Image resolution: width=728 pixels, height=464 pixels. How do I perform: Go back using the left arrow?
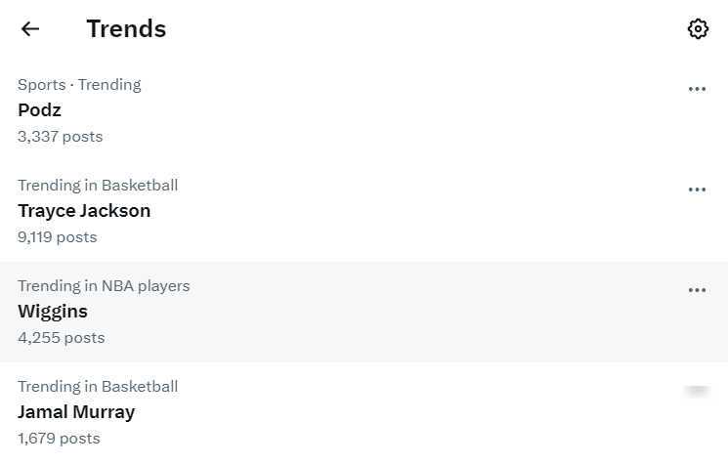click(x=30, y=28)
